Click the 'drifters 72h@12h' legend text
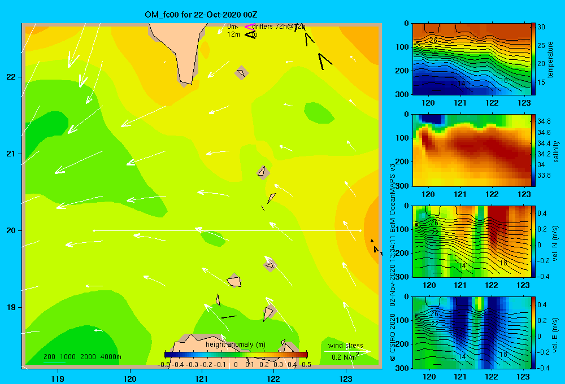The width and height of the screenshot is (565, 384). (x=279, y=27)
